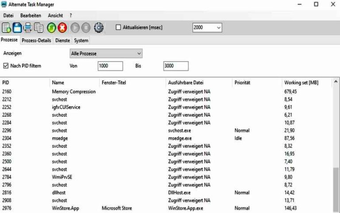Click the 146,43 working set value

pos(290,208)
